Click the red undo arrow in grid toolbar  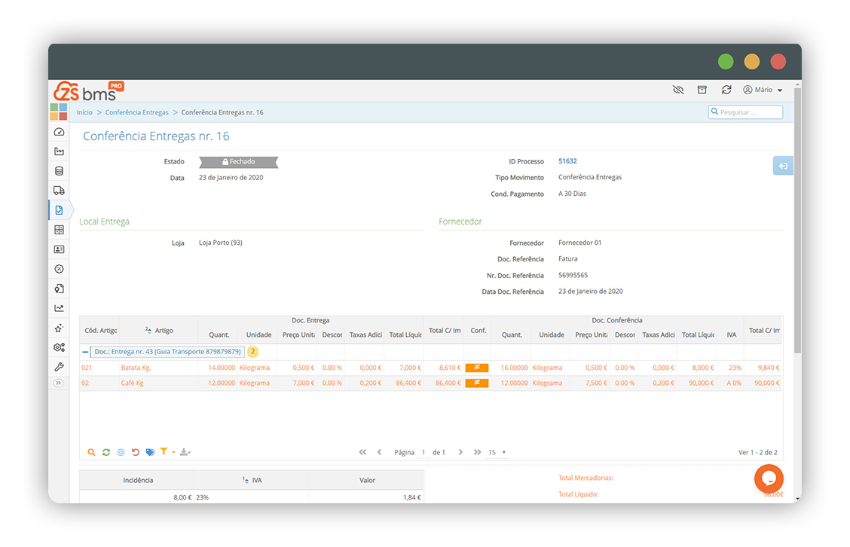pos(136,452)
